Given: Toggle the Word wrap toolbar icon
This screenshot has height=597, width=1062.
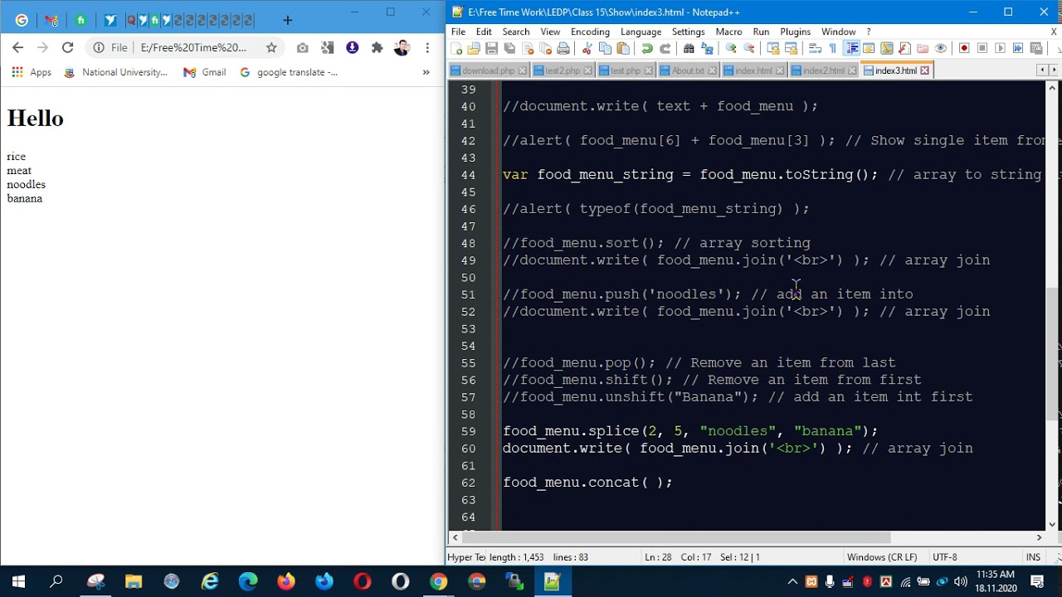Looking at the screenshot, I should click(815, 48).
